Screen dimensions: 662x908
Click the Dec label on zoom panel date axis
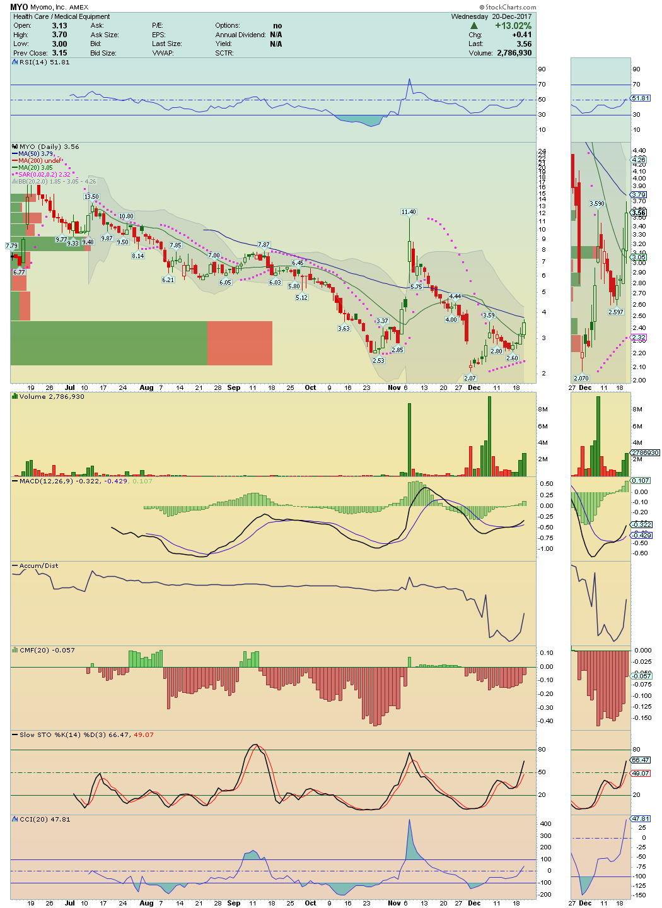coord(585,388)
